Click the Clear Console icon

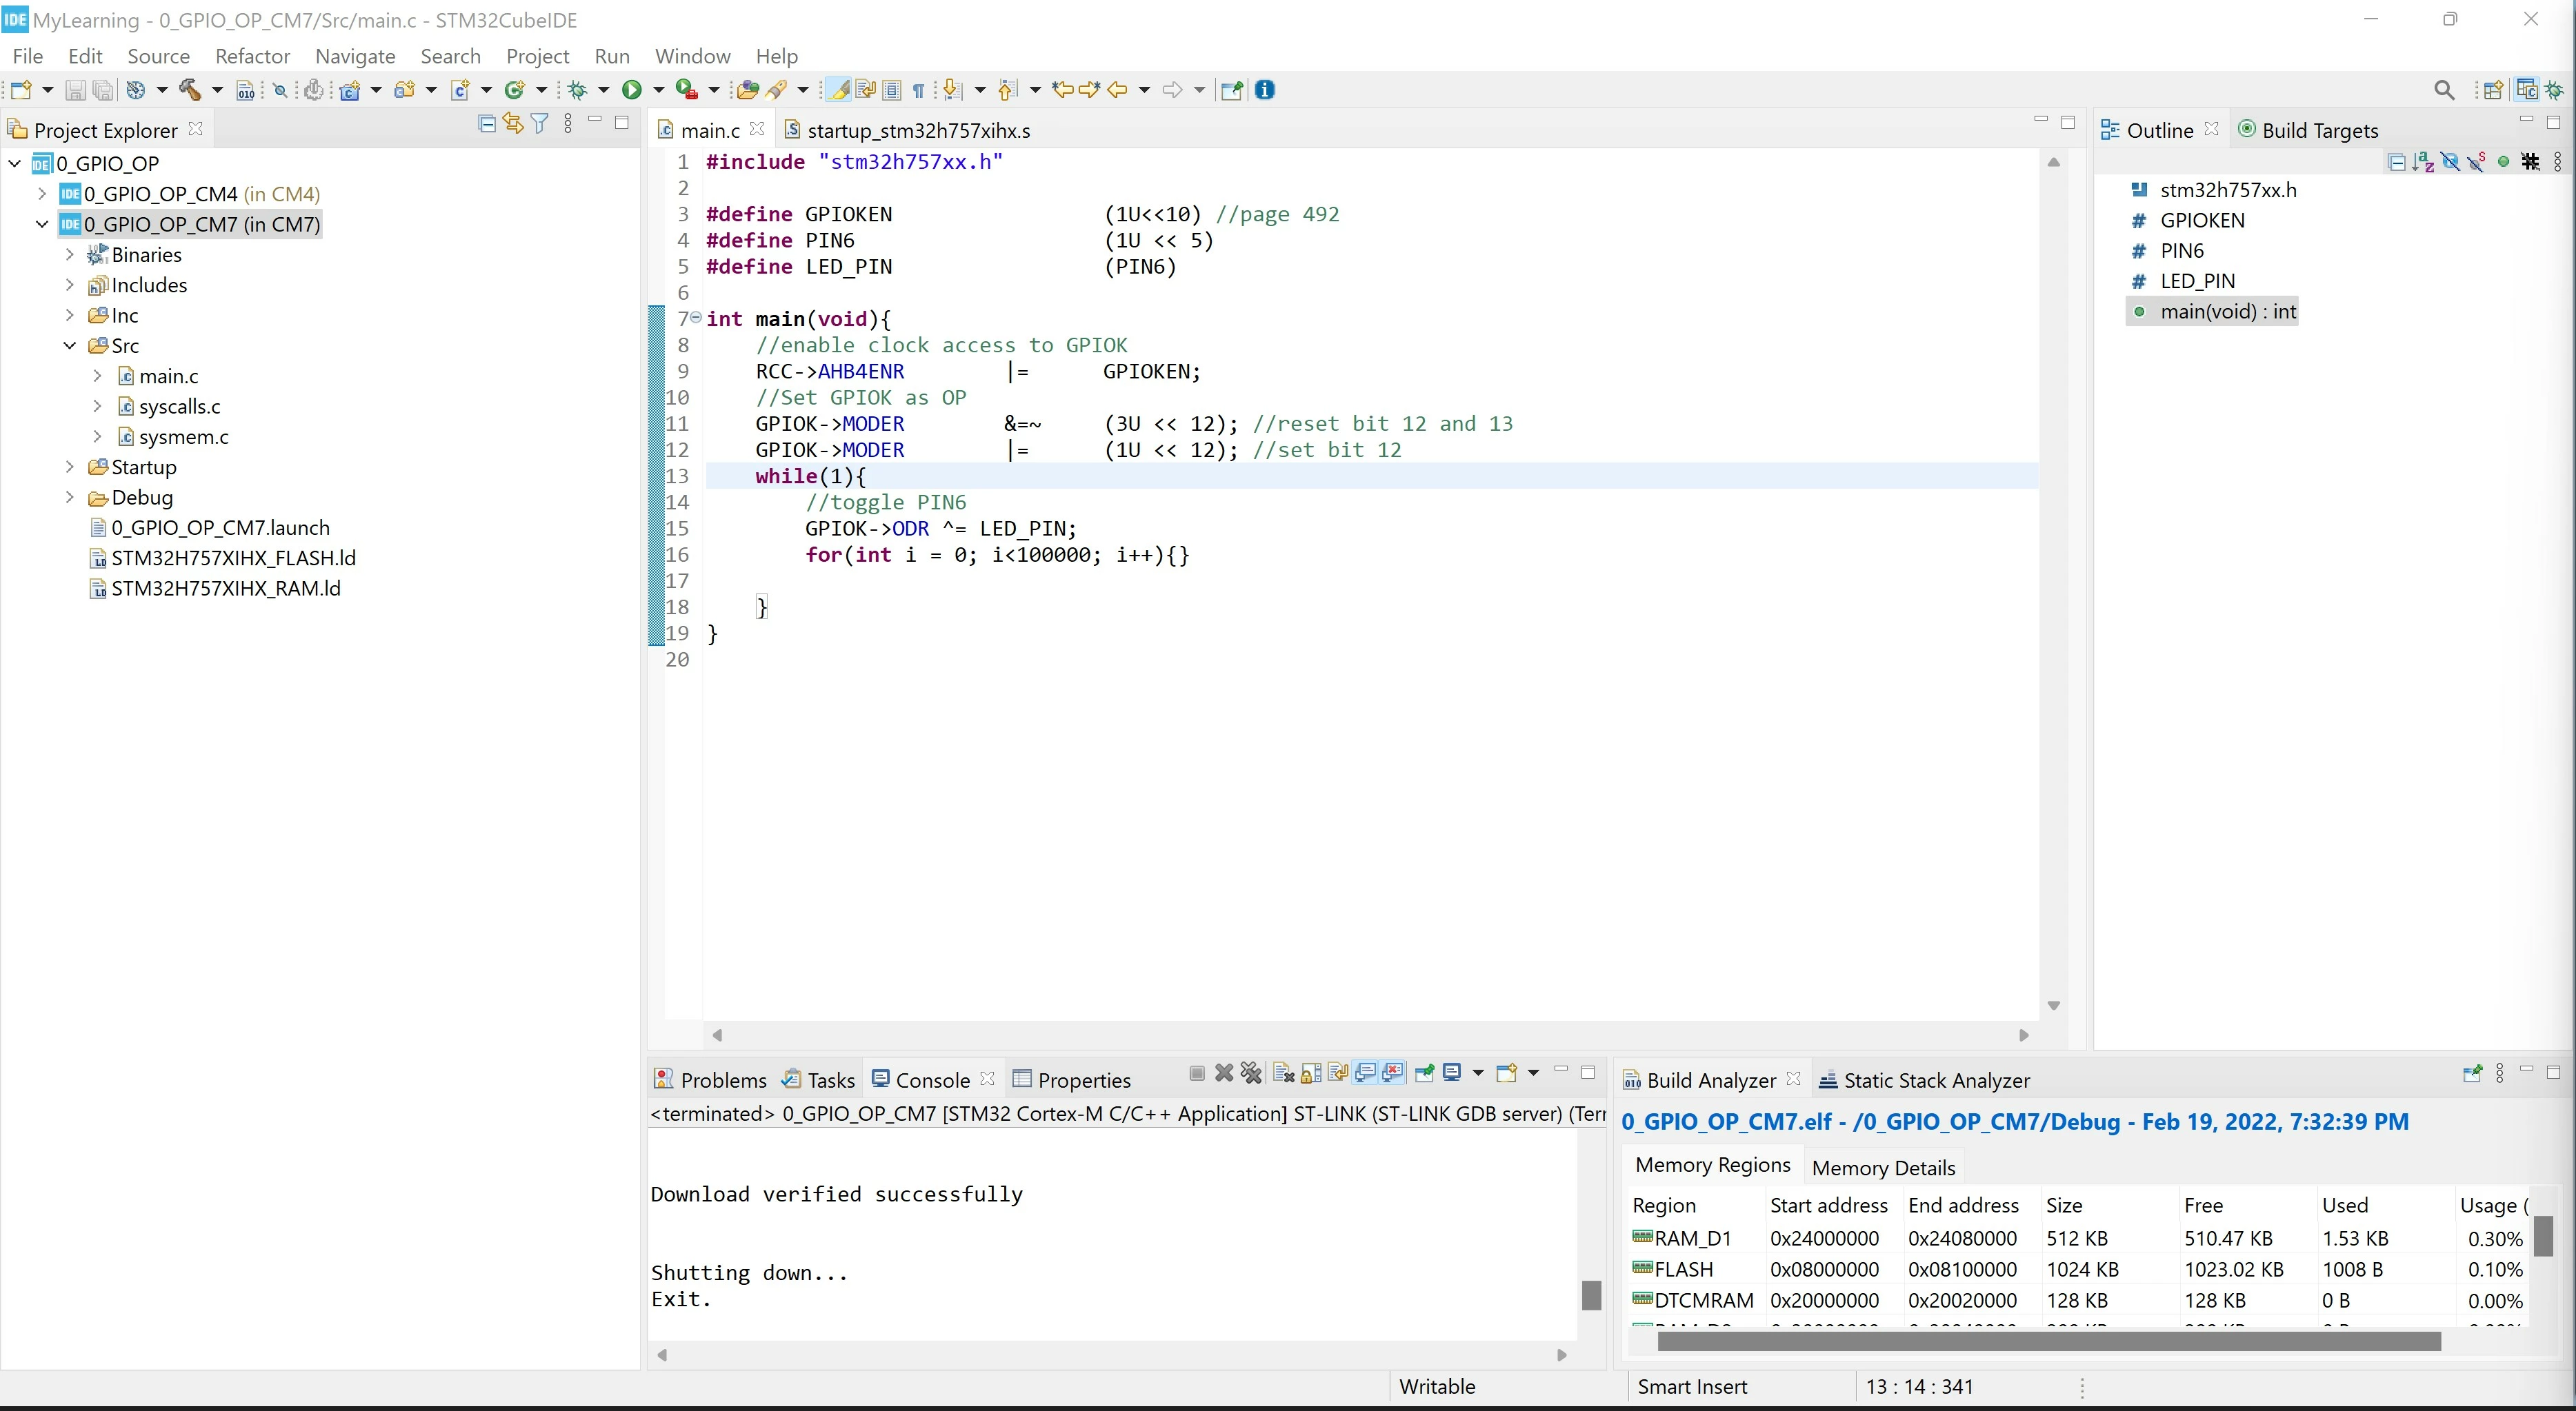1284,1073
